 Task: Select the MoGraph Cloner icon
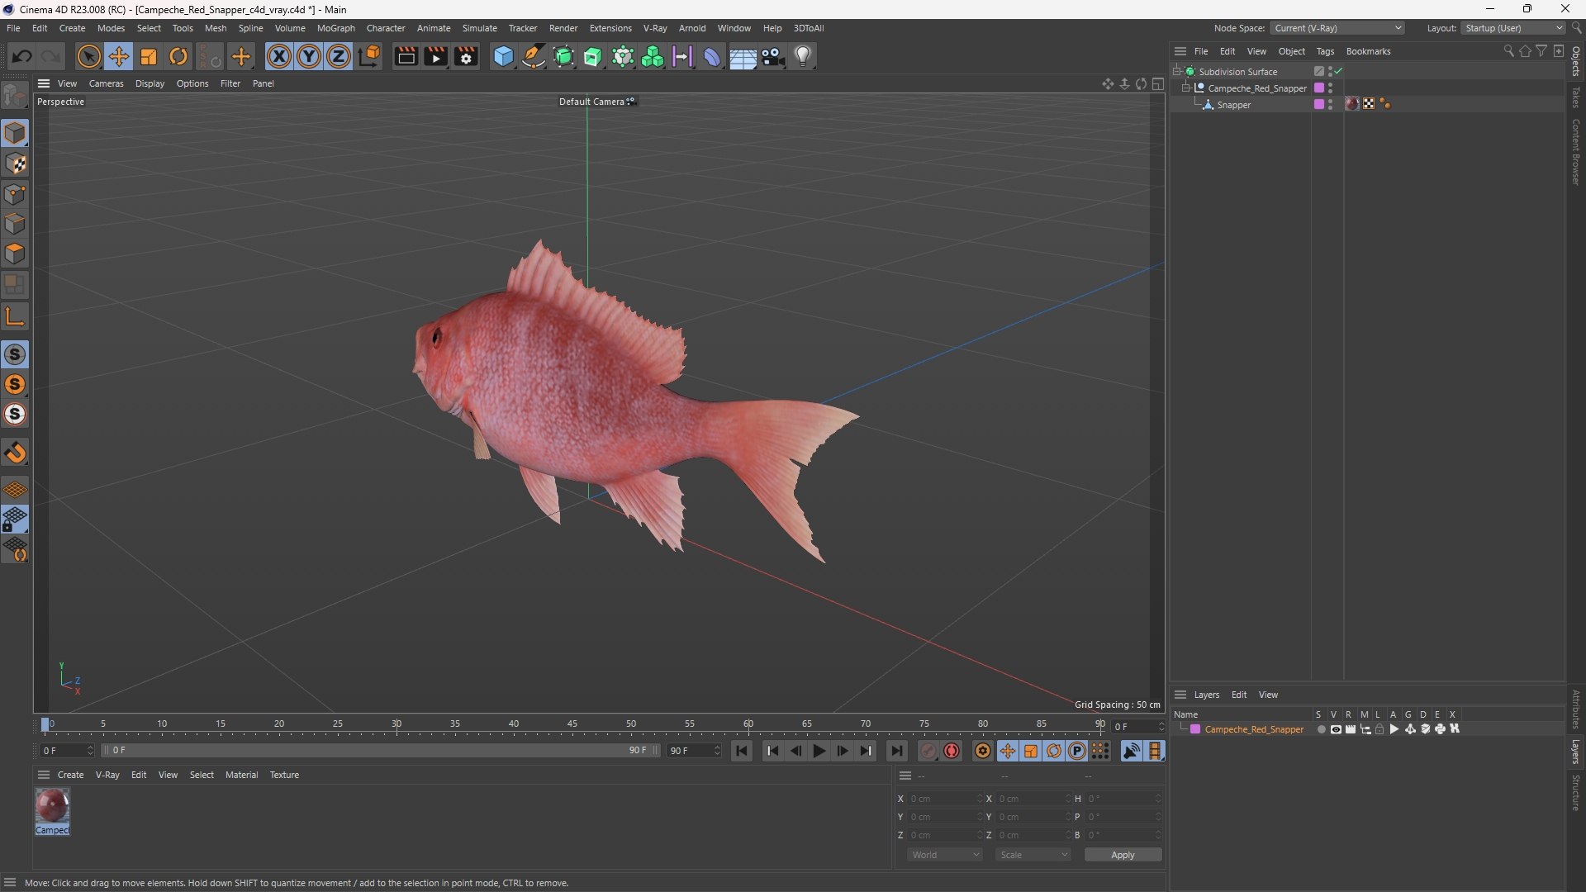coord(653,56)
